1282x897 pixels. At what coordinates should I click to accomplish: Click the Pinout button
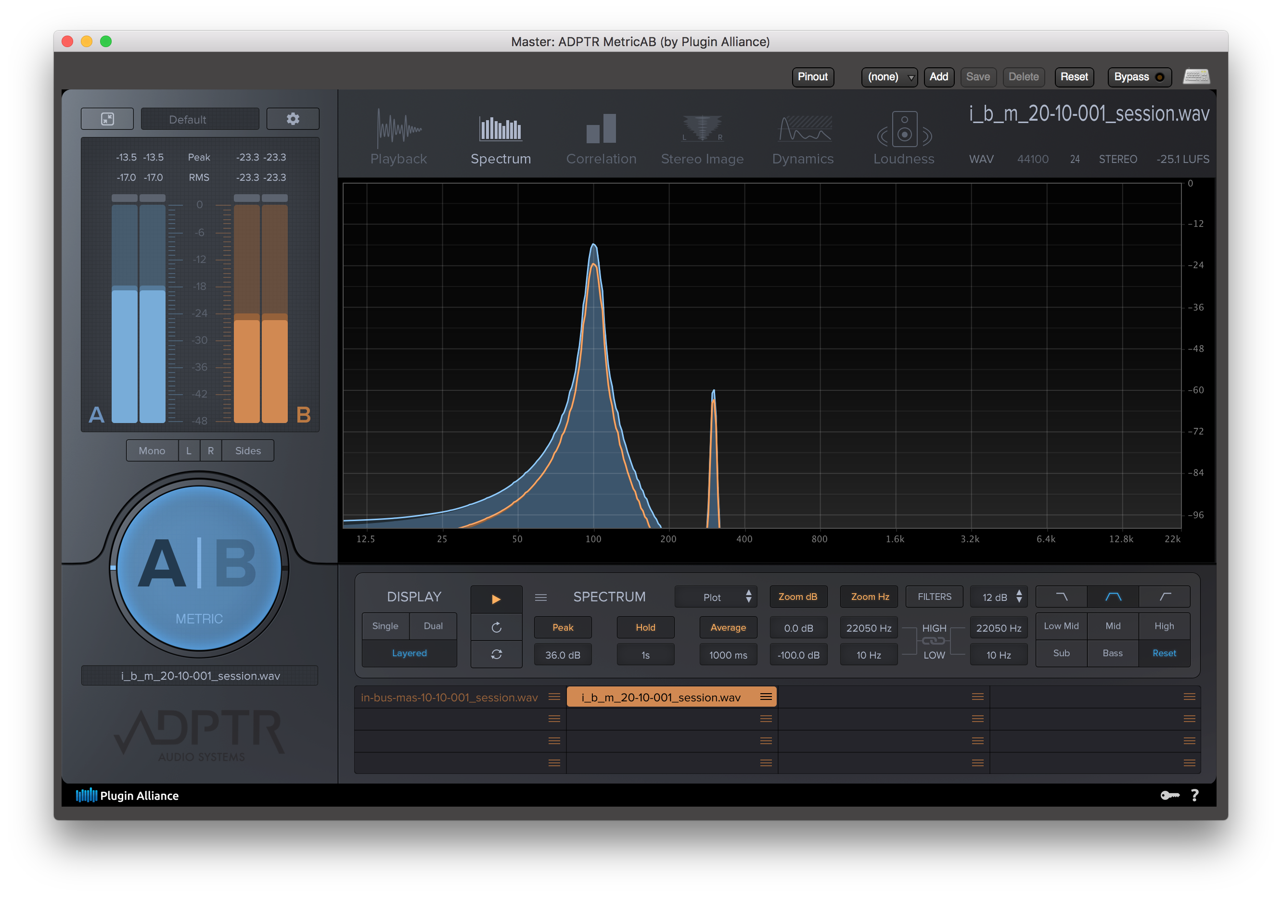[x=812, y=77]
